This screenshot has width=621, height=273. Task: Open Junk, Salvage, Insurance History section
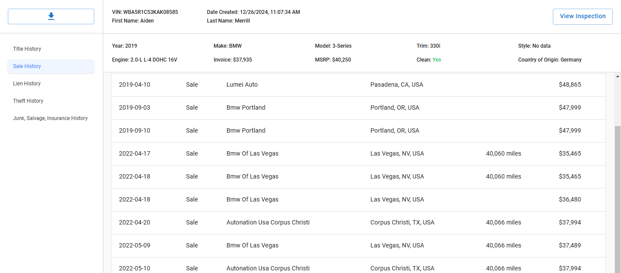pos(51,118)
